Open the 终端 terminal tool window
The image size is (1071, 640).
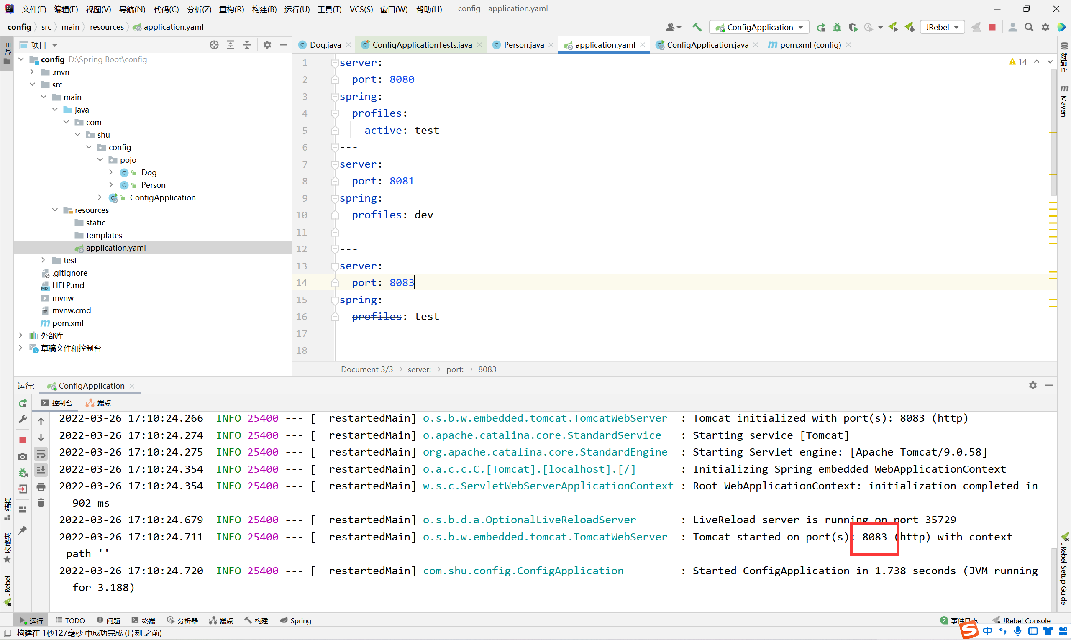point(143,620)
